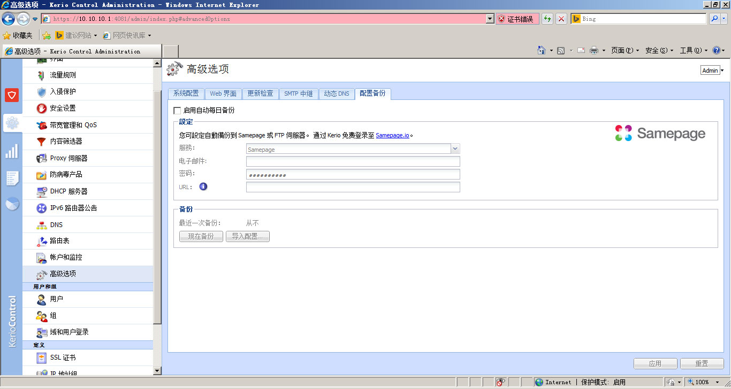Click into the 电子邮件 input field
Image resolution: width=731 pixels, height=389 pixels.
353,161
